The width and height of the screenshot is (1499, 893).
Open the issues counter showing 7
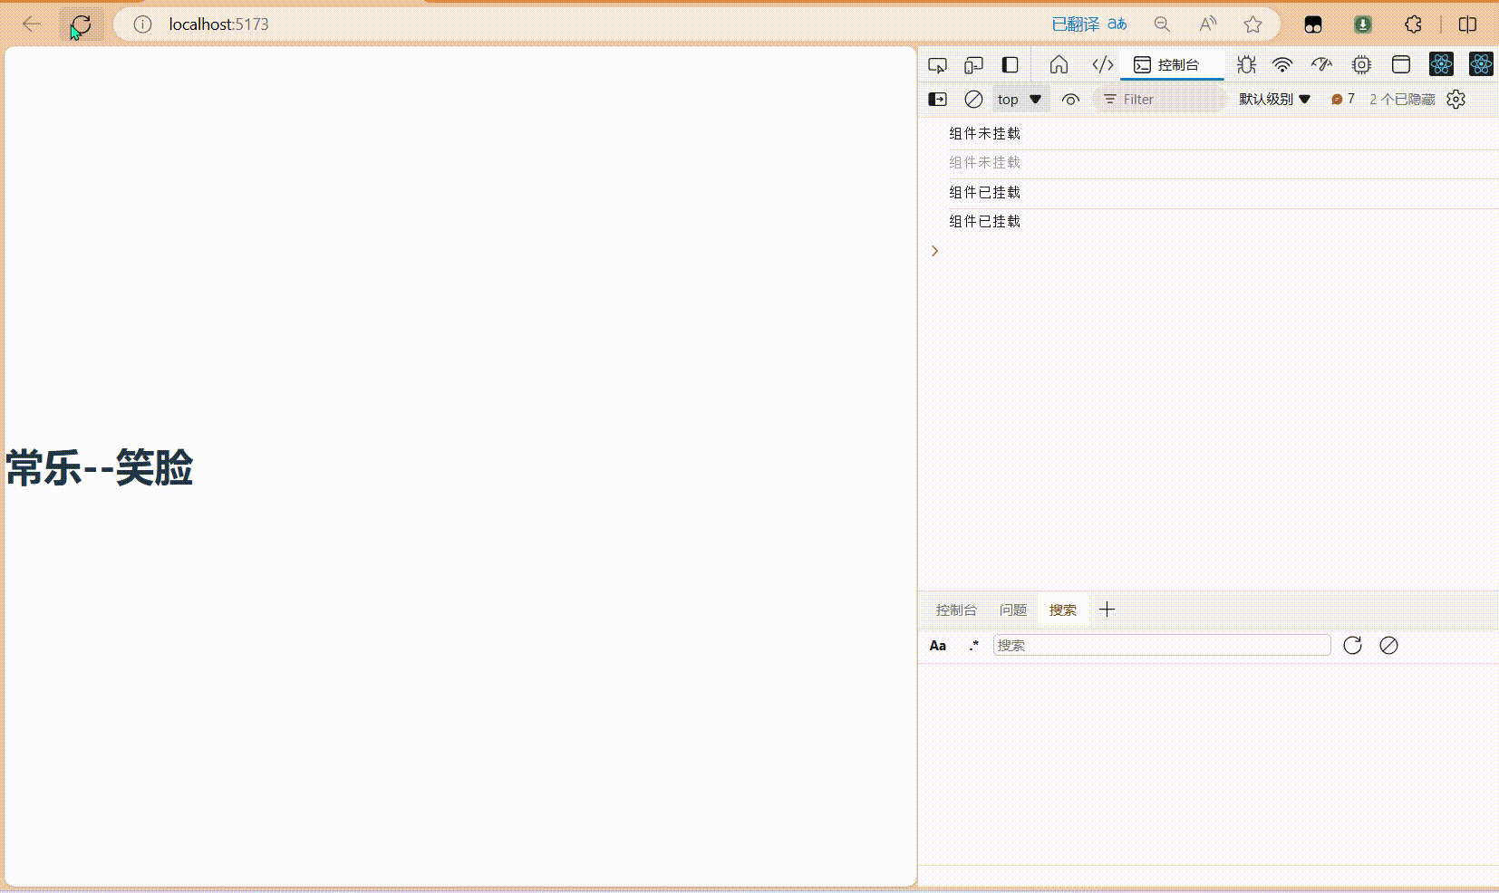click(1345, 99)
